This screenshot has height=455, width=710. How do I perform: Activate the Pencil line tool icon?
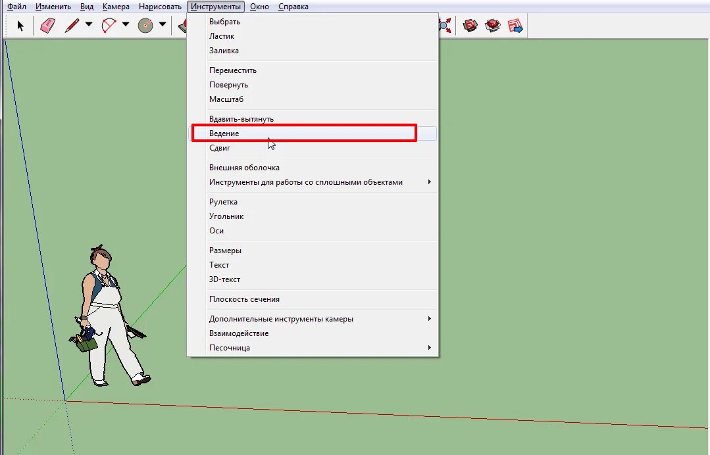click(72, 26)
